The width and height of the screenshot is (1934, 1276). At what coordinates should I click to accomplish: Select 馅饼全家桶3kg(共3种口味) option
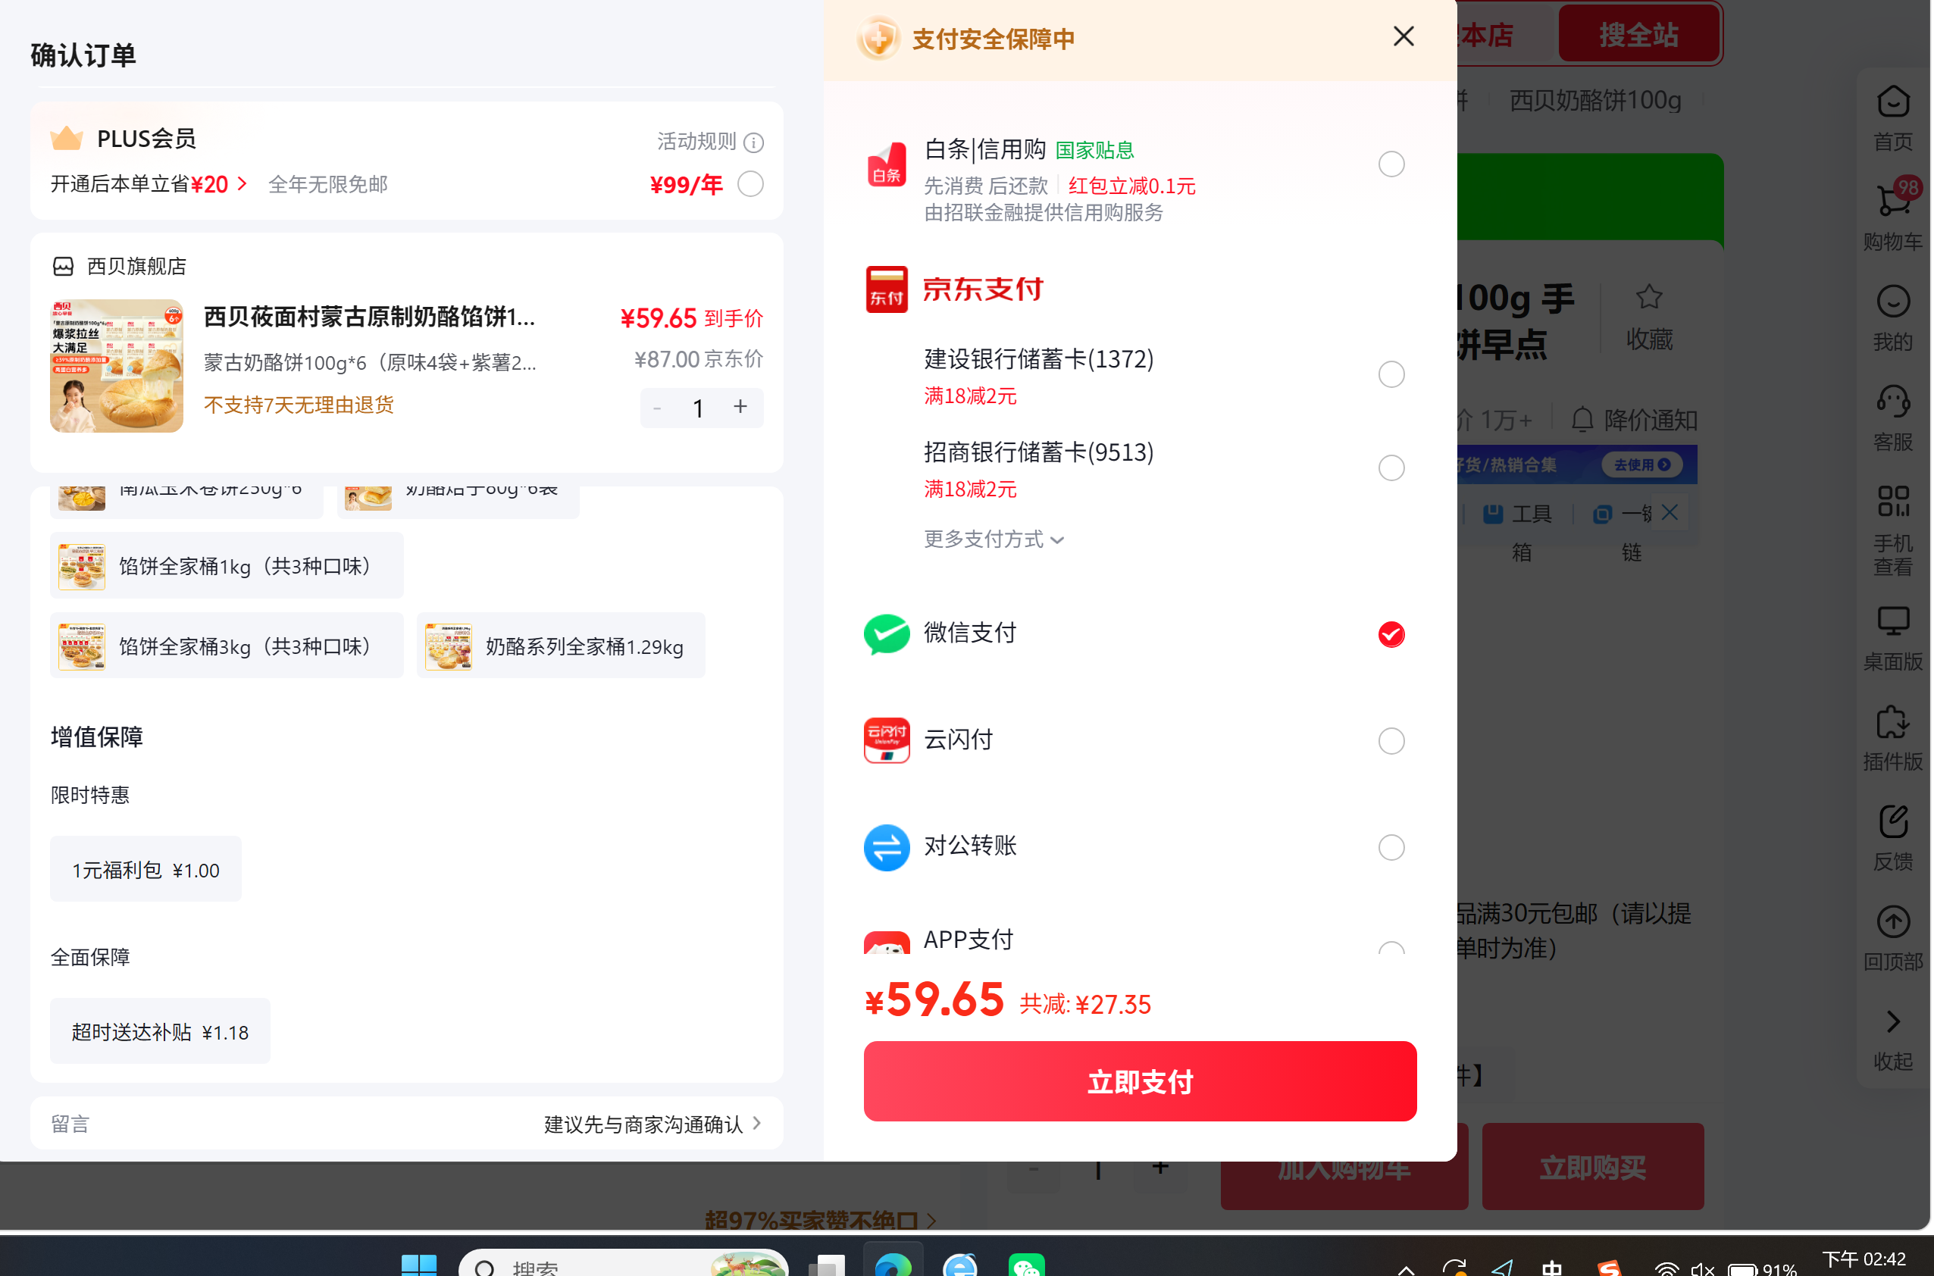pos(227,646)
